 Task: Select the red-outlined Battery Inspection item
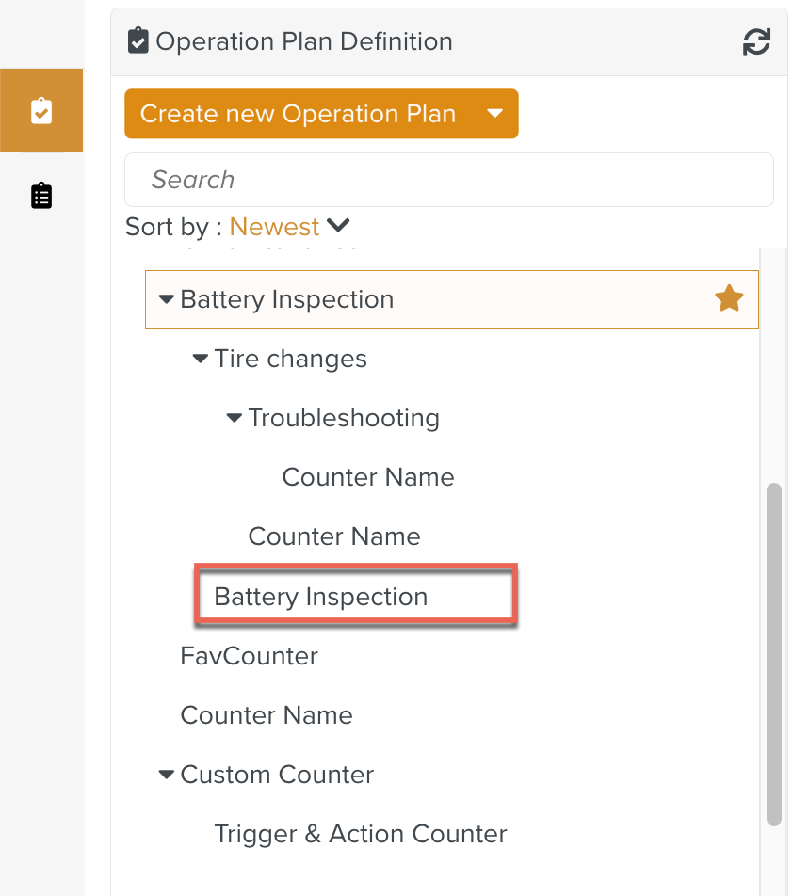(x=321, y=597)
